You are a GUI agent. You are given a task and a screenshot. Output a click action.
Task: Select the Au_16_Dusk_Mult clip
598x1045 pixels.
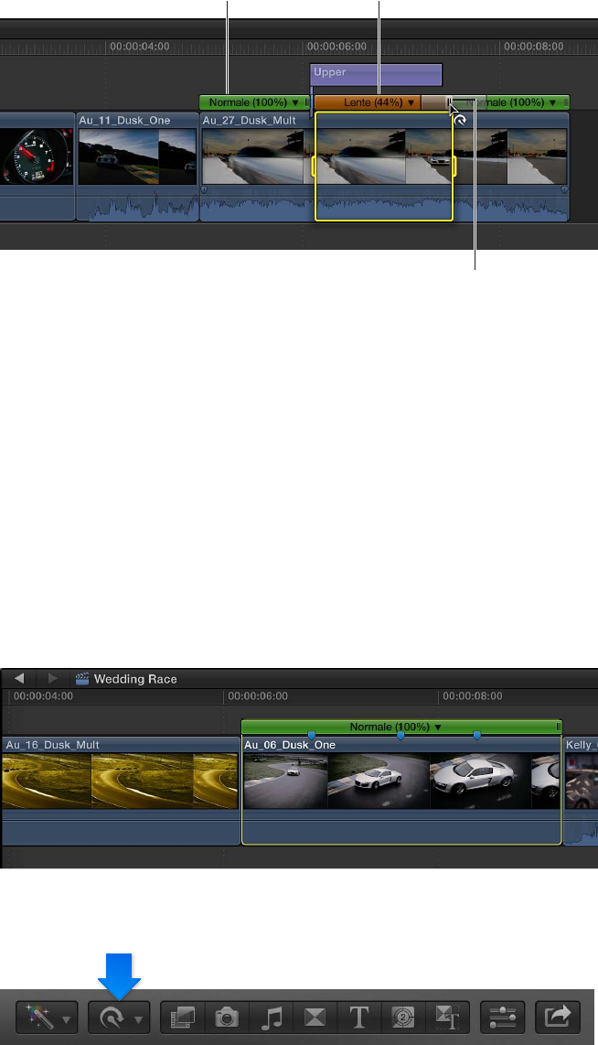point(120,791)
